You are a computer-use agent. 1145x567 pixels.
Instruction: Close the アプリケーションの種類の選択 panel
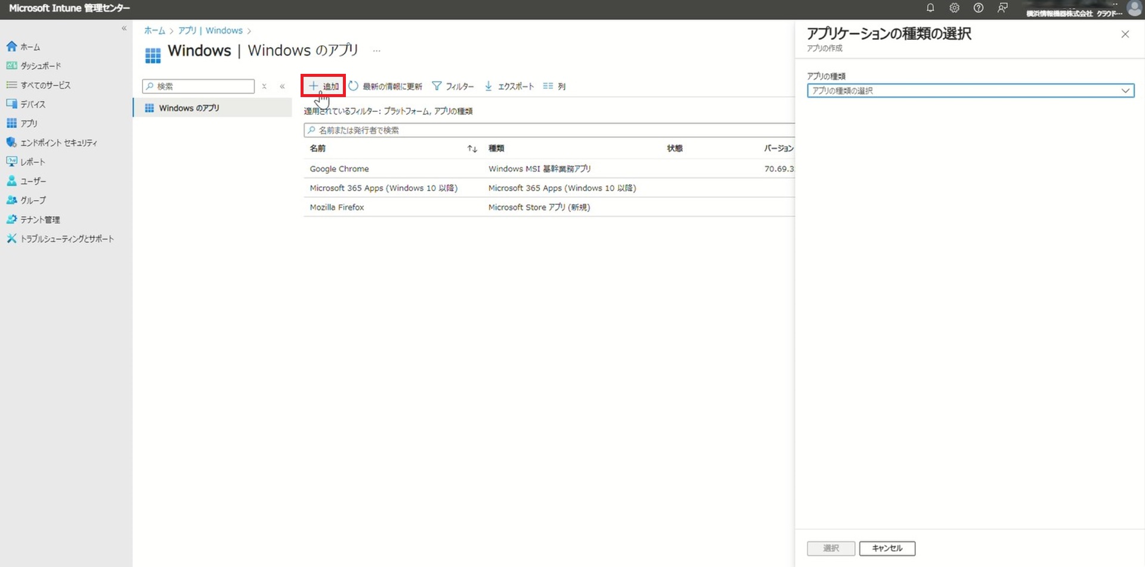(1125, 34)
